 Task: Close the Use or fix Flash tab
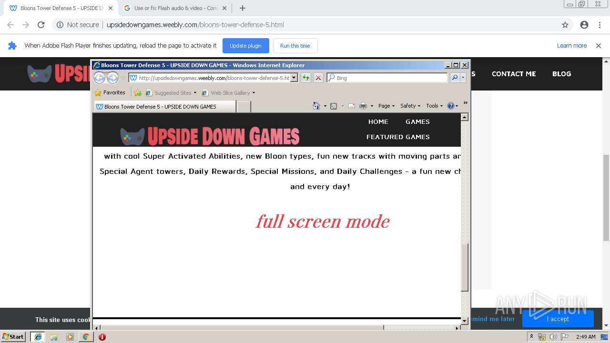coord(224,8)
